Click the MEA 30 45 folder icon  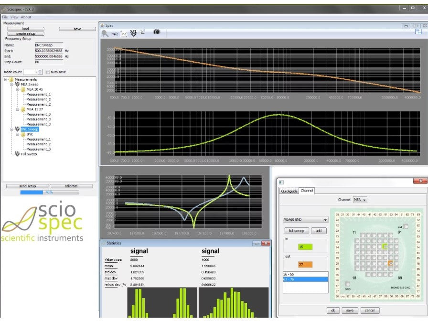click(23, 89)
